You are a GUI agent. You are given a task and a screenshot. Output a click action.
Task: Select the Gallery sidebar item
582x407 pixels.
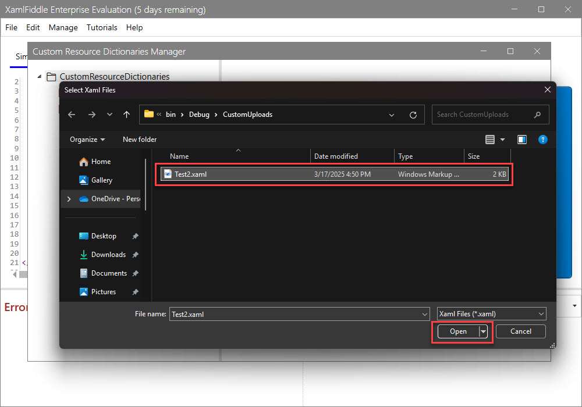101,180
